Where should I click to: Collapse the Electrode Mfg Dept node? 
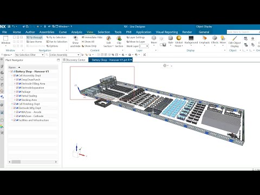click(x=12, y=108)
